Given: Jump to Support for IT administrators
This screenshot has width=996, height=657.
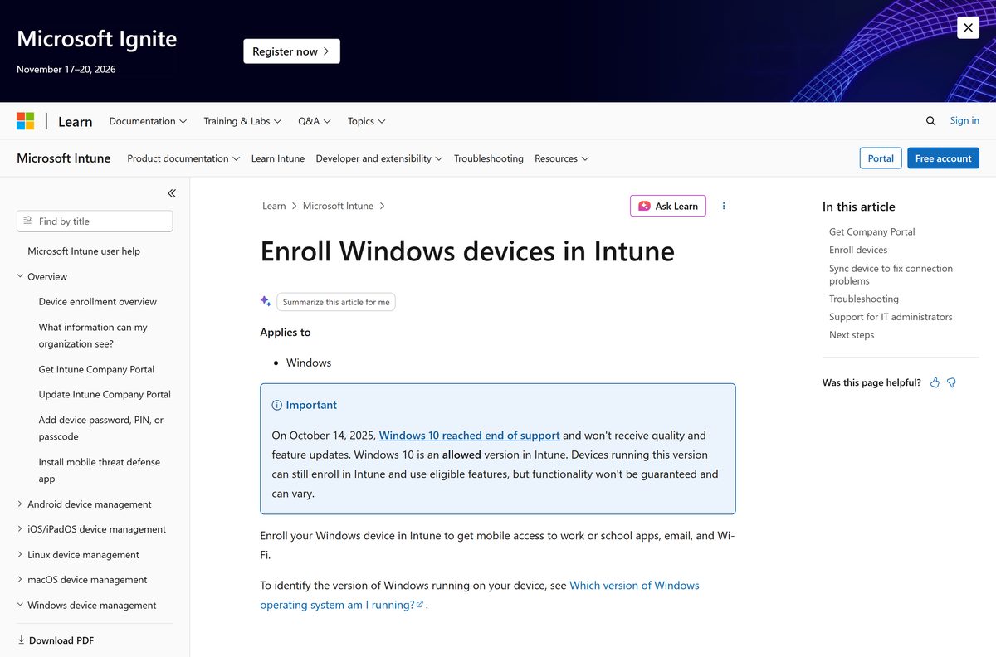Looking at the screenshot, I should 891,317.
